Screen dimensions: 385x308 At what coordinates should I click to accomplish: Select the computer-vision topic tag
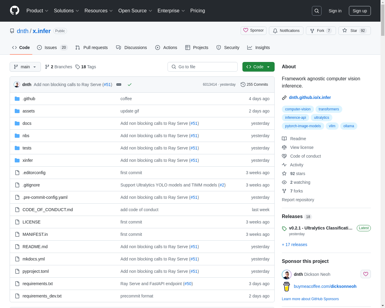click(298, 109)
